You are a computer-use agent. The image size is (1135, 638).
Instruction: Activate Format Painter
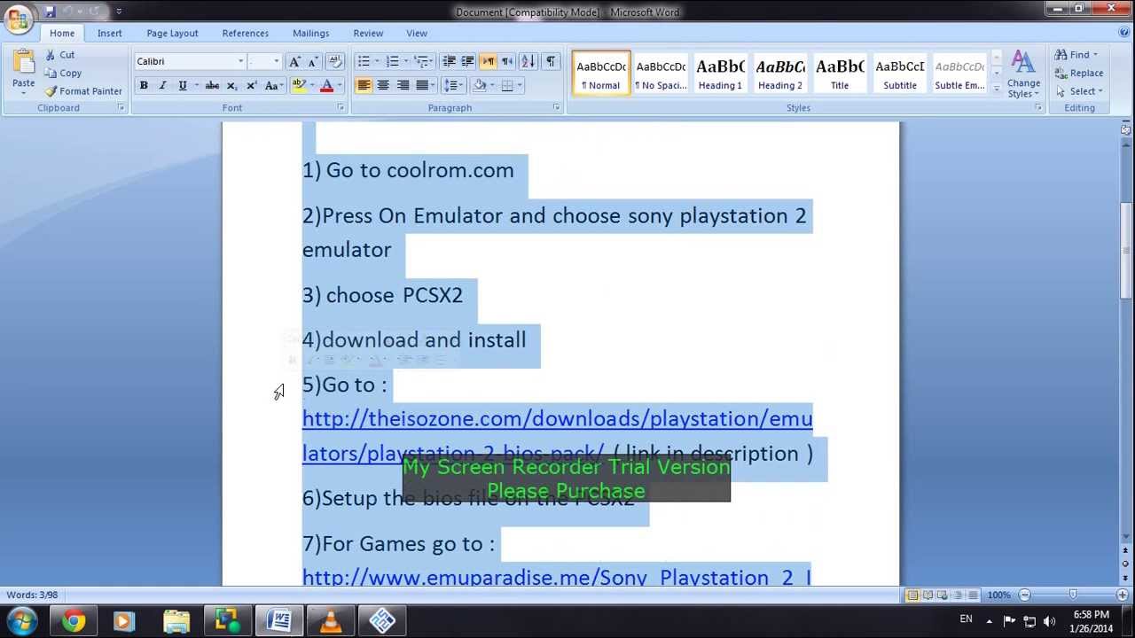83,90
